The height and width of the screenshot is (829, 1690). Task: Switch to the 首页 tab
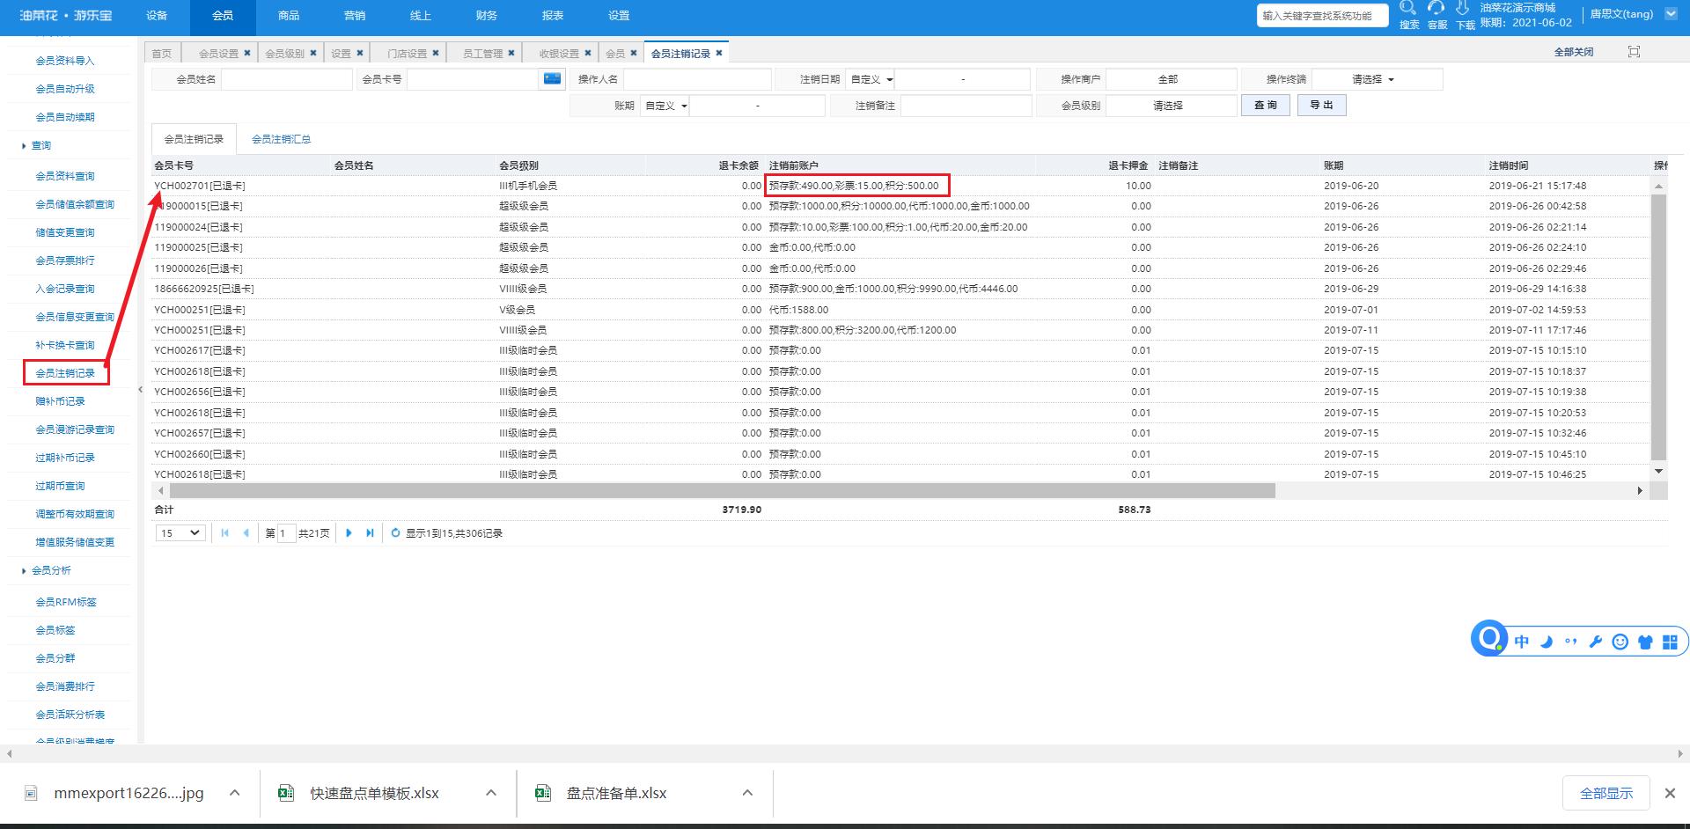coord(162,53)
